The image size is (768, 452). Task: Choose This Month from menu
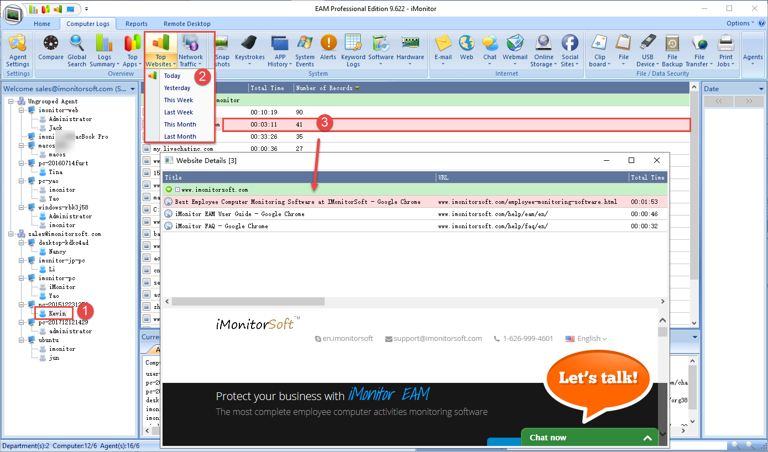point(180,124)
